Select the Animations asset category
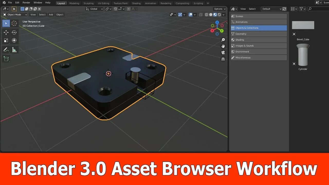Image resolution: width=329 pixels, height=185 pixels. (259, 22)
